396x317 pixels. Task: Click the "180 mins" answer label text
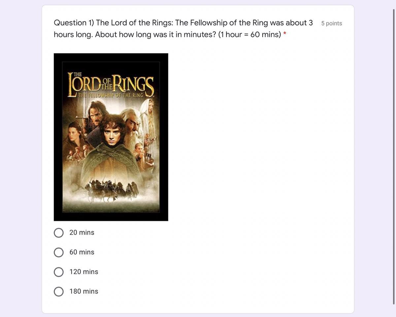coord(84,291)
